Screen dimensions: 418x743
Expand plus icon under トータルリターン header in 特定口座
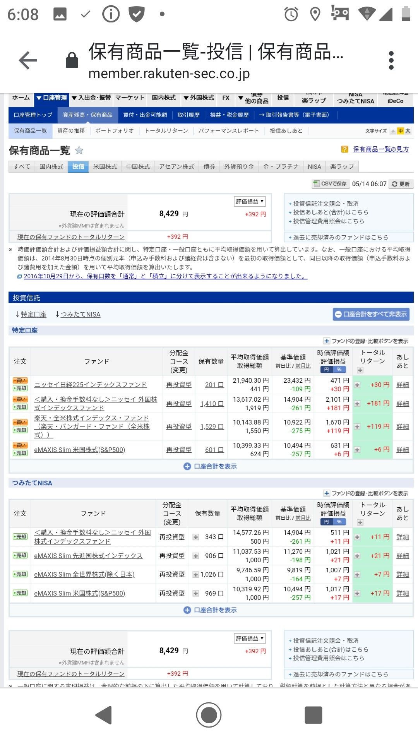tap(360, 370)
